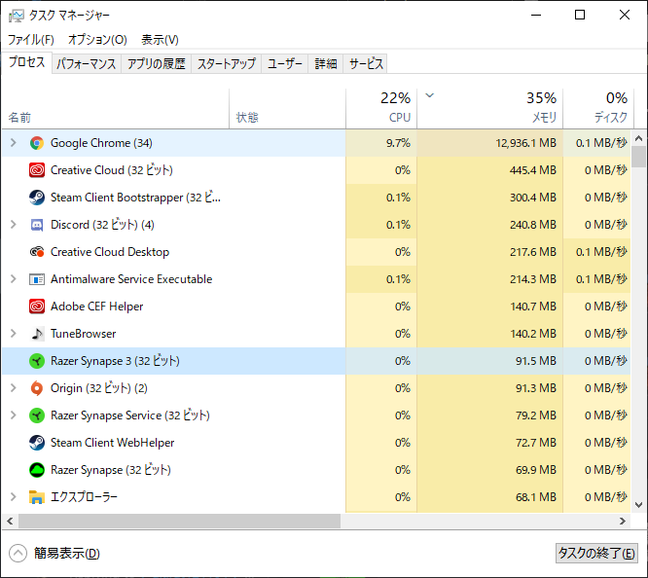
Task: Switch to the サービス tab
Action: [366, 63]
